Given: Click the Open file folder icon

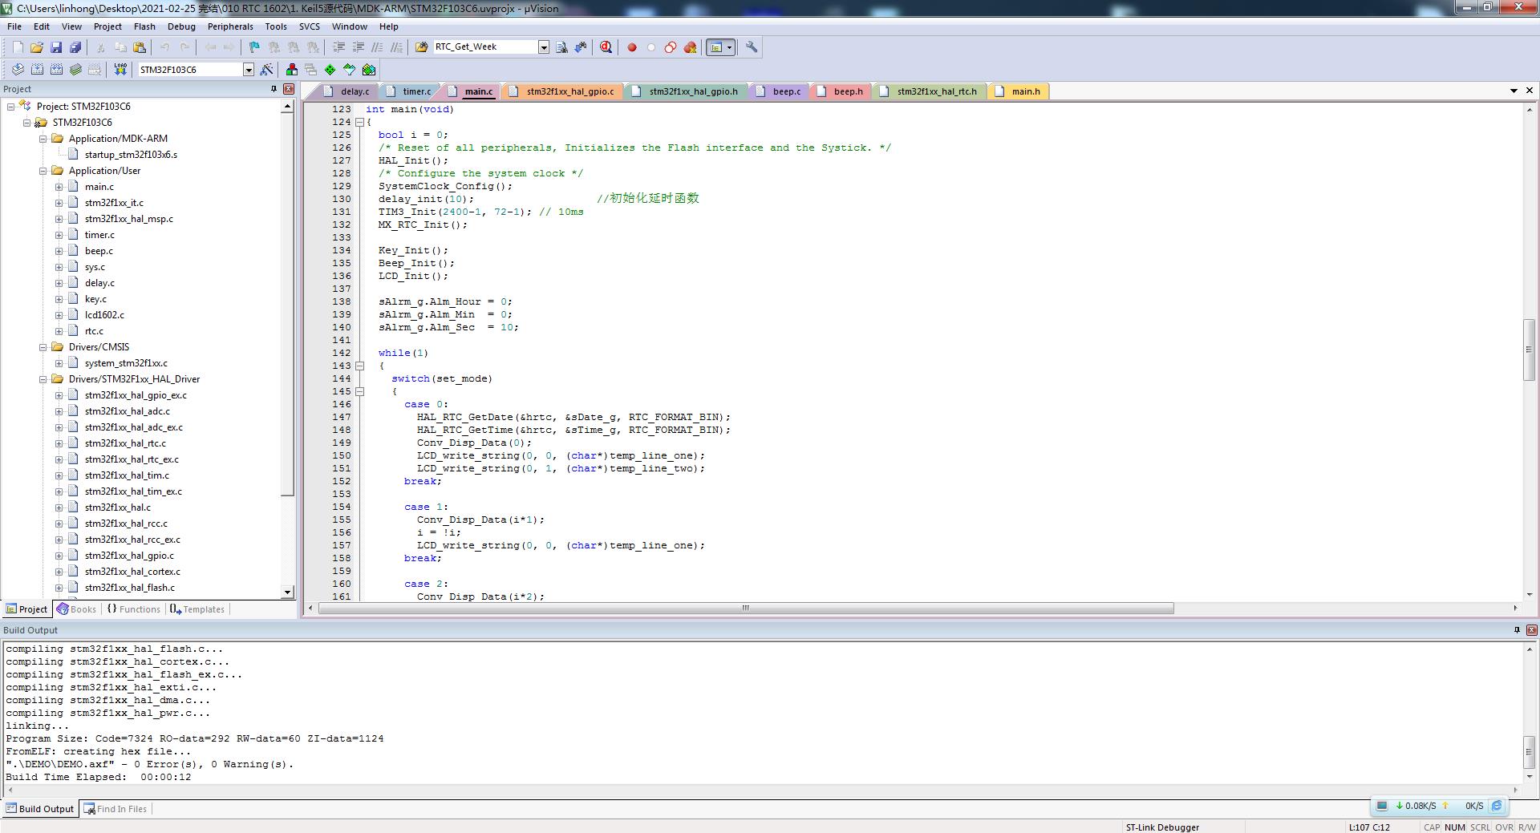Looking at the screenshot, I should [37, 47].
